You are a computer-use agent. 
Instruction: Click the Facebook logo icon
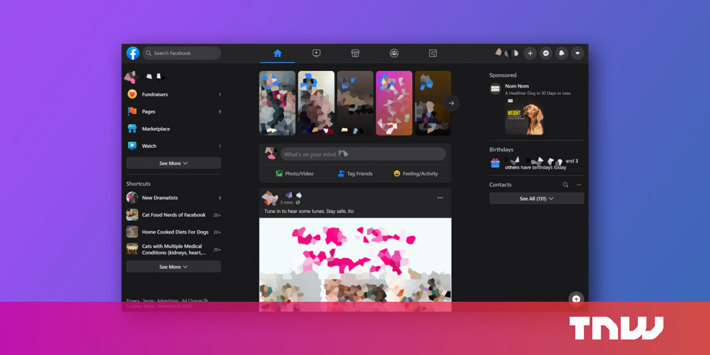pyautogui.click(x=133, y=53)
